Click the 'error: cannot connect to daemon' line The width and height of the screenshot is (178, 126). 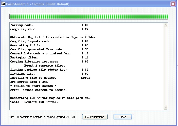click(x=38, y=90)
